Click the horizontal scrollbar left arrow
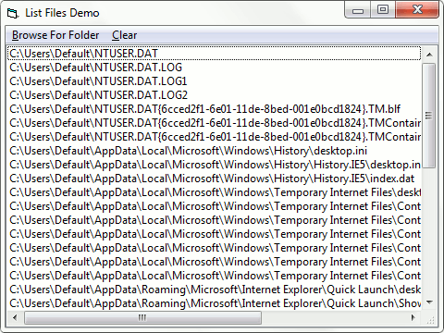444x333 pixels. 15,317
